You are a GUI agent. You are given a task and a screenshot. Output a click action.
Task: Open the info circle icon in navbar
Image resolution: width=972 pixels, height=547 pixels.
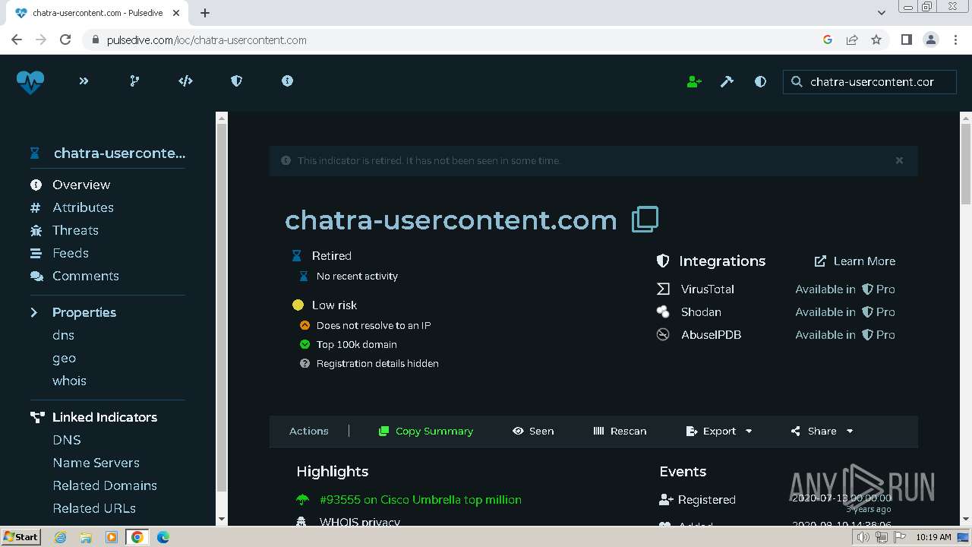click(287, 81)
